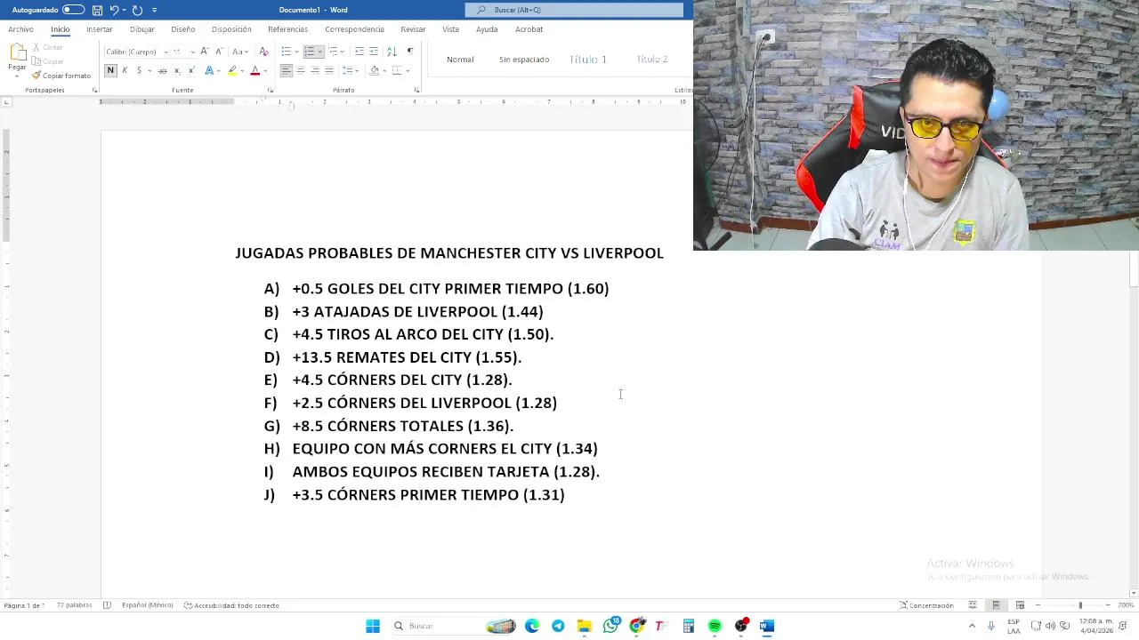1139x640 pixels.
Task: Expand underline style dropdown arrow
Action: pyautogui.click(x=149, y=70)
